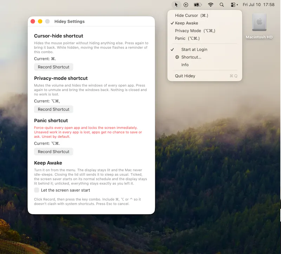Screen dimensions: 281x254
Task: Open Spotlight search magnifier icon
Action: (222, 5)
